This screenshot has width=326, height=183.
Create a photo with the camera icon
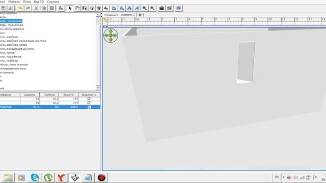click(x=162, y=8)
